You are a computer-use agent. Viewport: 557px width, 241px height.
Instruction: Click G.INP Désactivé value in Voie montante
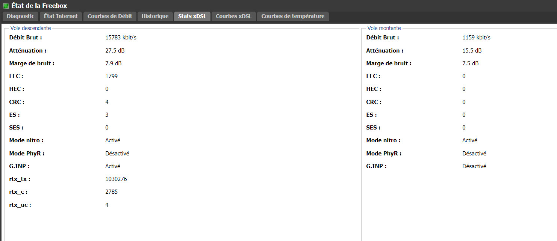[x=474, y=166]
